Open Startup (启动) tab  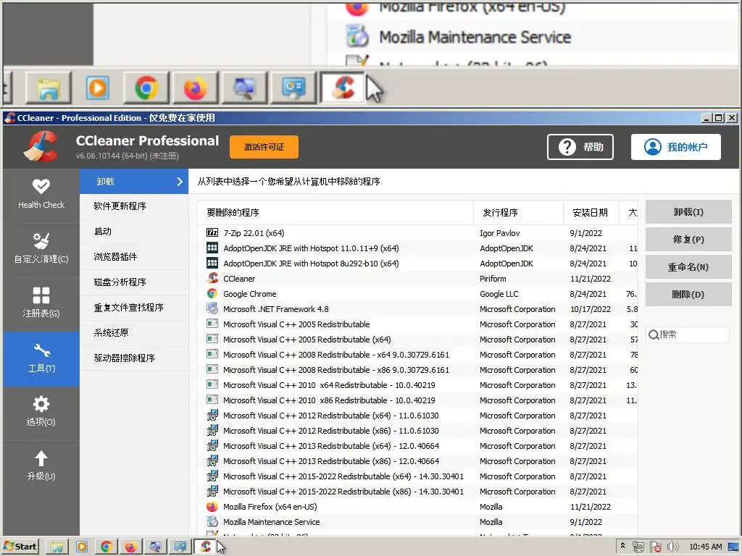tap(134, 231)
